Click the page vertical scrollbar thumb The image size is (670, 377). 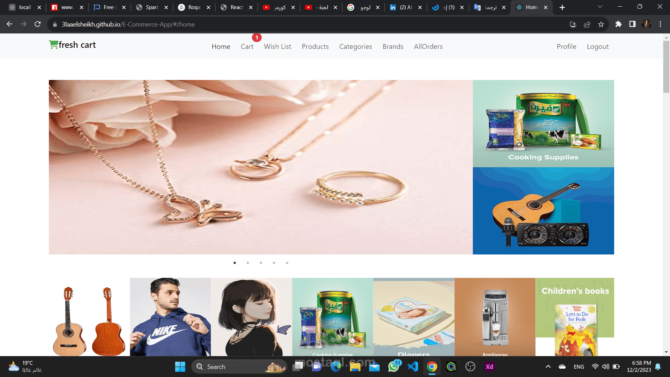tap(666, 66)
